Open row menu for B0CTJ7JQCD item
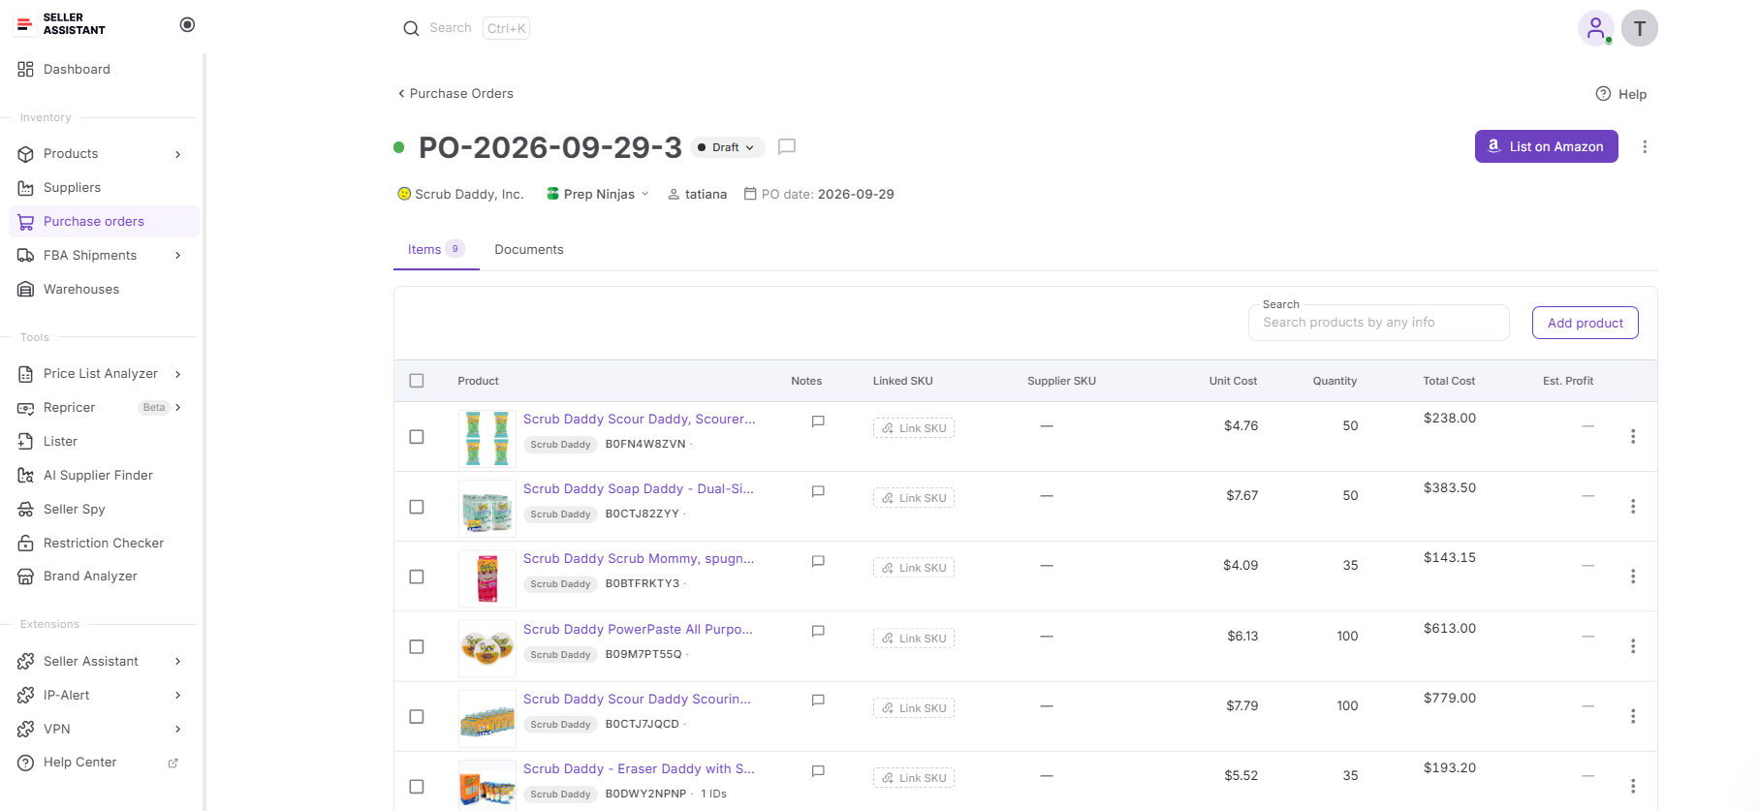1759x811 pixels. pos(1633,716)
